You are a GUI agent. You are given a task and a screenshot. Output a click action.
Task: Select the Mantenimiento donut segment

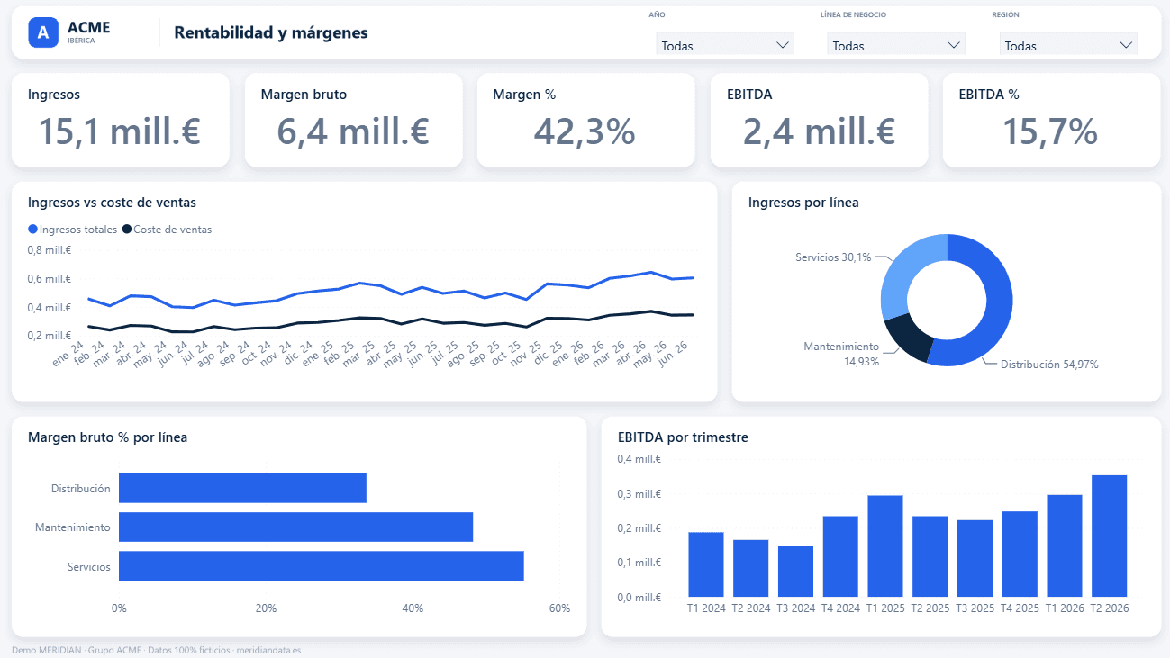coord(908,340)
